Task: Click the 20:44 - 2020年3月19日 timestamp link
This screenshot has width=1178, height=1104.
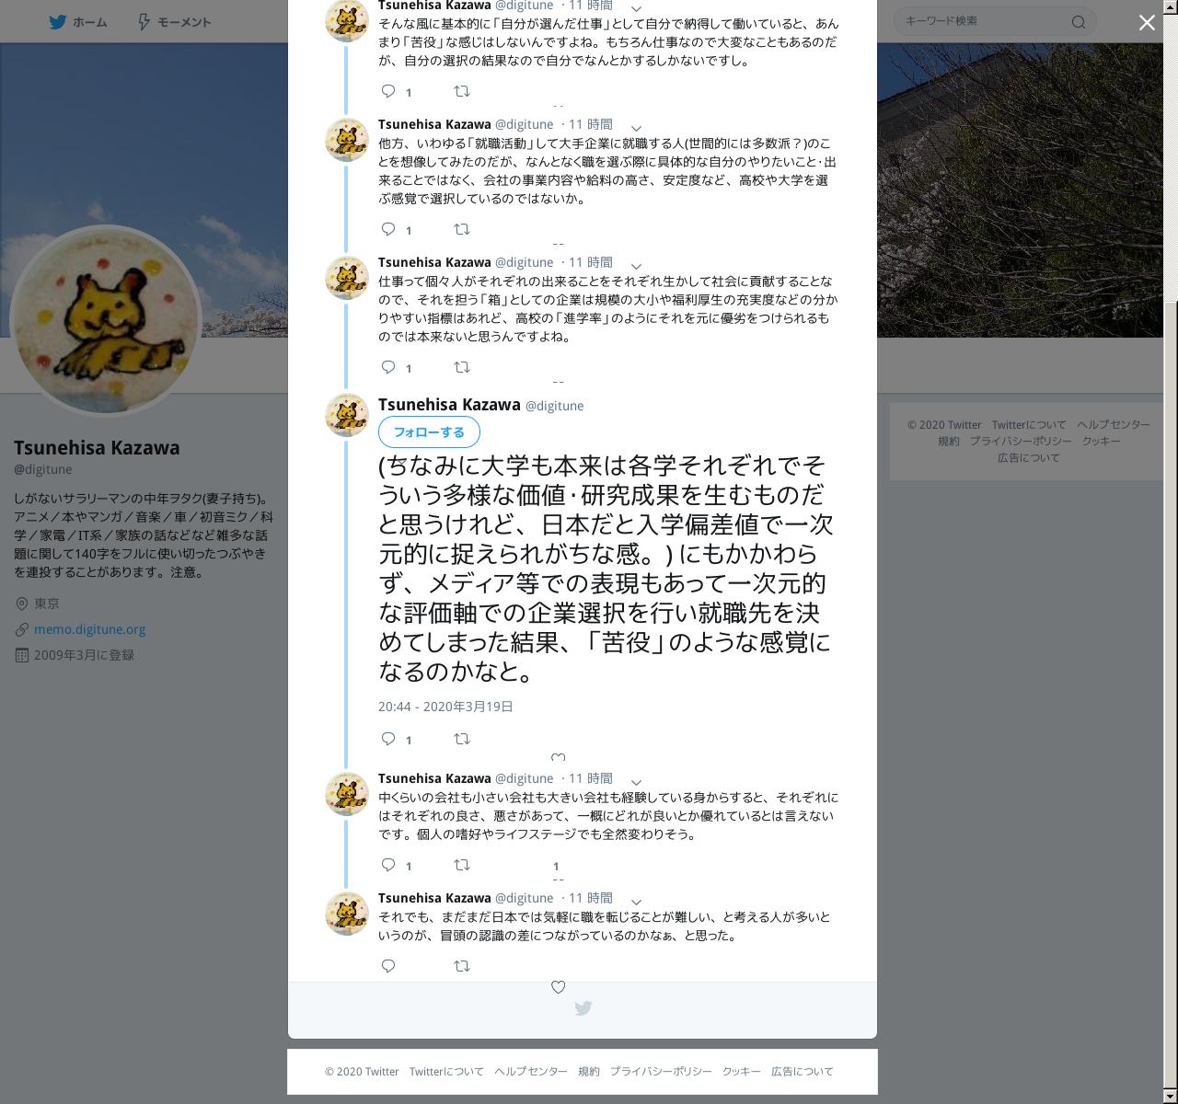Action: point(445,707)
